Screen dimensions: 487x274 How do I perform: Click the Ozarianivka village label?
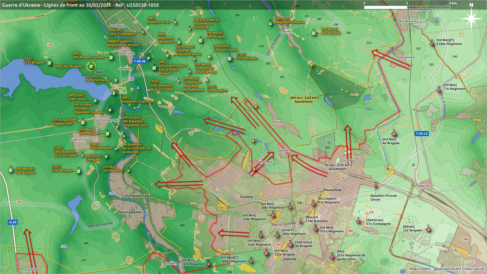pos(406,57)
